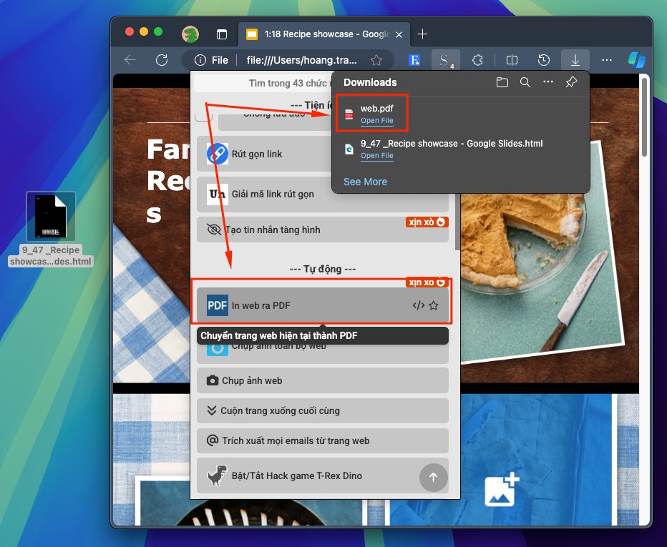Click the S extension icon with badge 4

(x=445, y=60)
